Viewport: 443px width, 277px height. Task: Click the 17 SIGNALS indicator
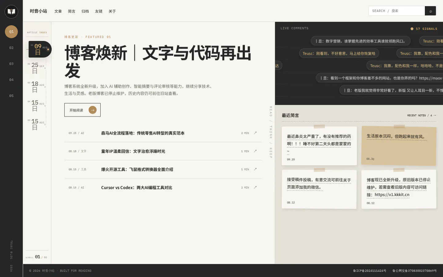click(424, 29)
